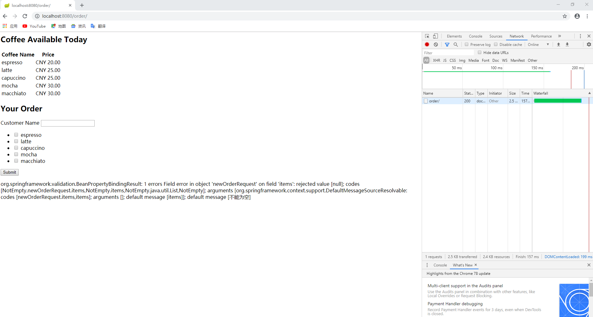
Task: Open a new browser tab
Action: coord(82,5)
